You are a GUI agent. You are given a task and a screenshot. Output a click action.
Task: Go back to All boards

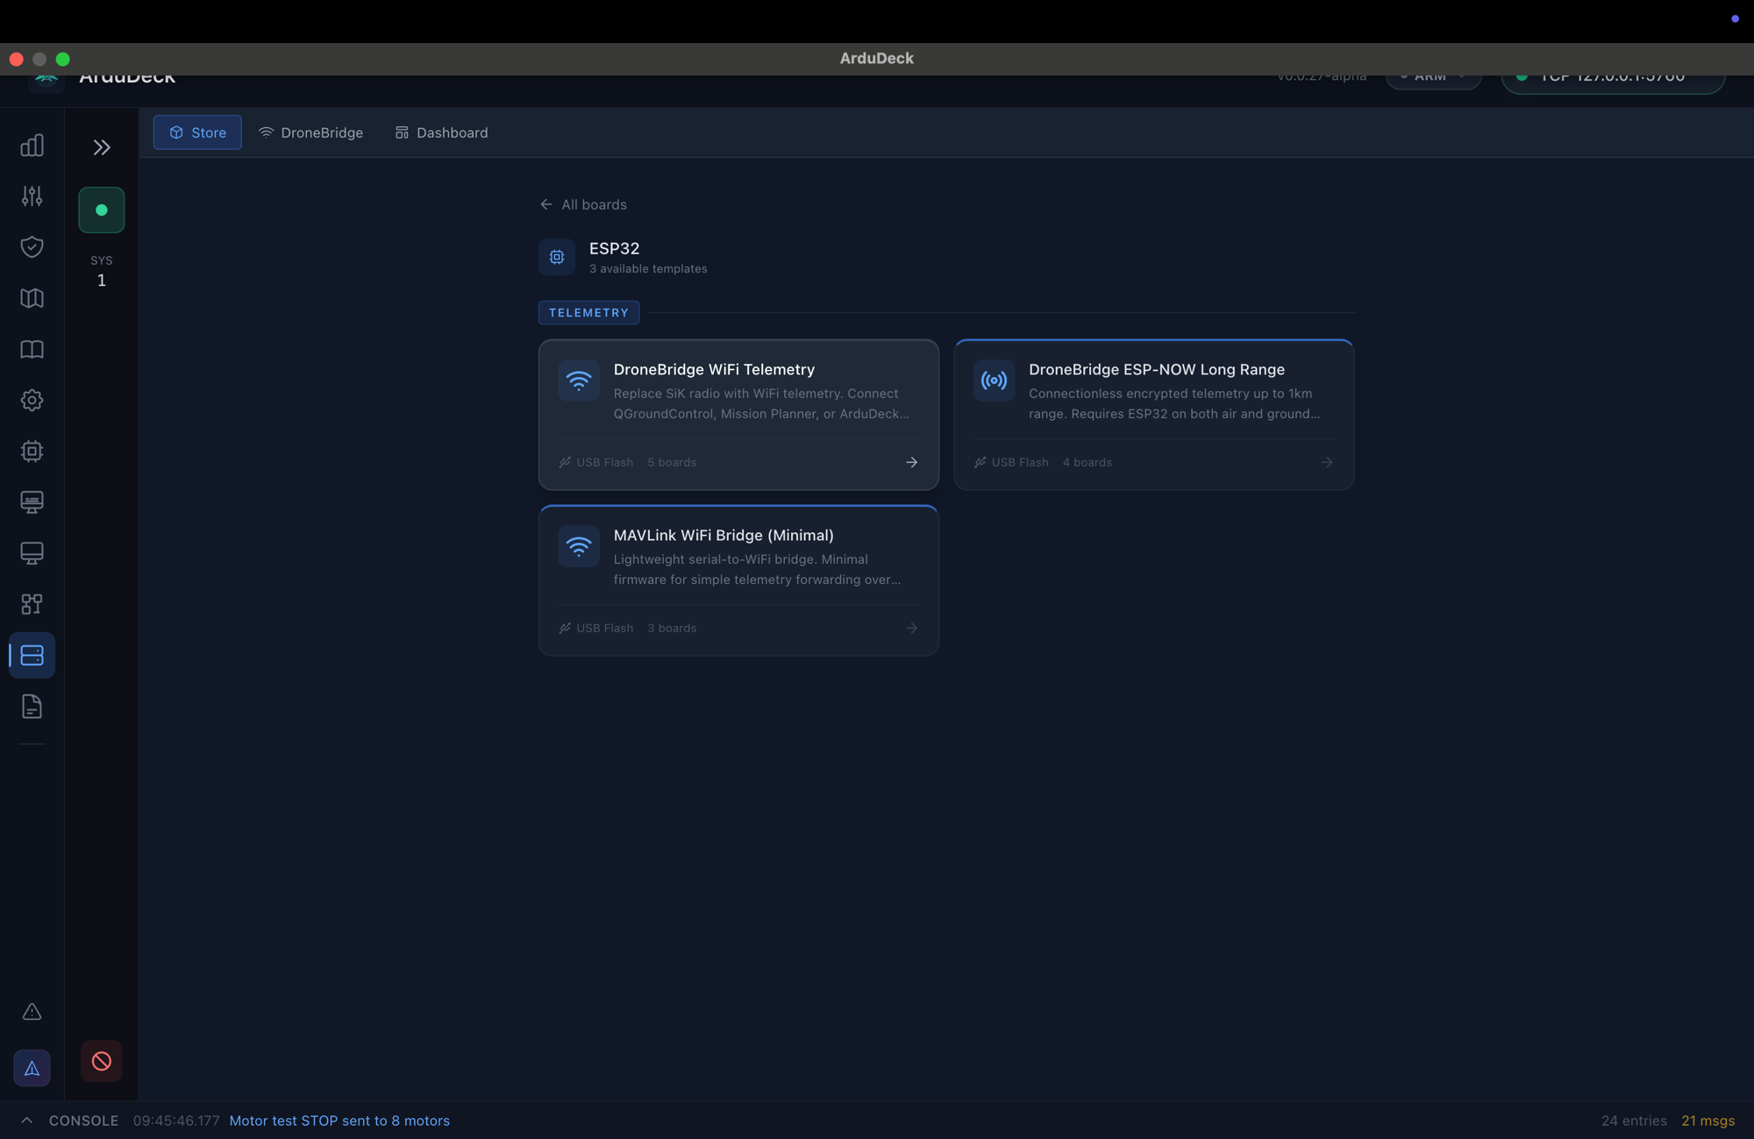pyautogui.click(x=584, y=204)
